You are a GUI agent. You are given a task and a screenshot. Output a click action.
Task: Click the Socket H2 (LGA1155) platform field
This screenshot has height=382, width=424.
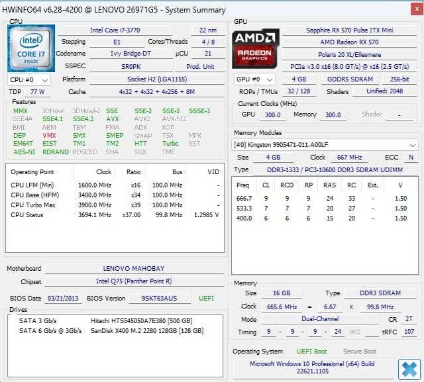[157, 79]
